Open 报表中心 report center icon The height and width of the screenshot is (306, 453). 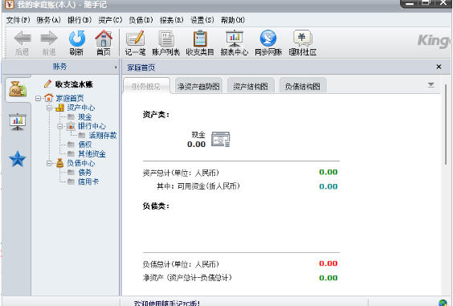click(235, 38)
